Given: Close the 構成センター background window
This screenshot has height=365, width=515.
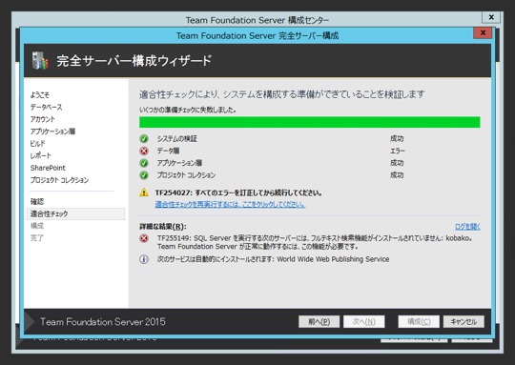Looking at the screenshot, I should coord(491,17).
